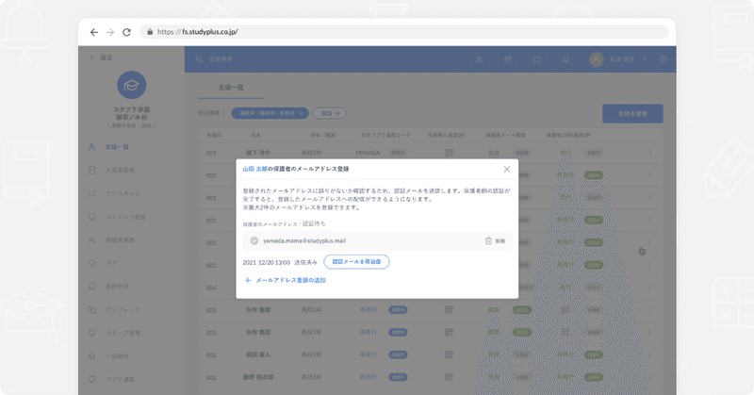This screenshot has height=395, width=754.
Task: Expand the user name dropdown caret
Action: click(x=645, y=59)
